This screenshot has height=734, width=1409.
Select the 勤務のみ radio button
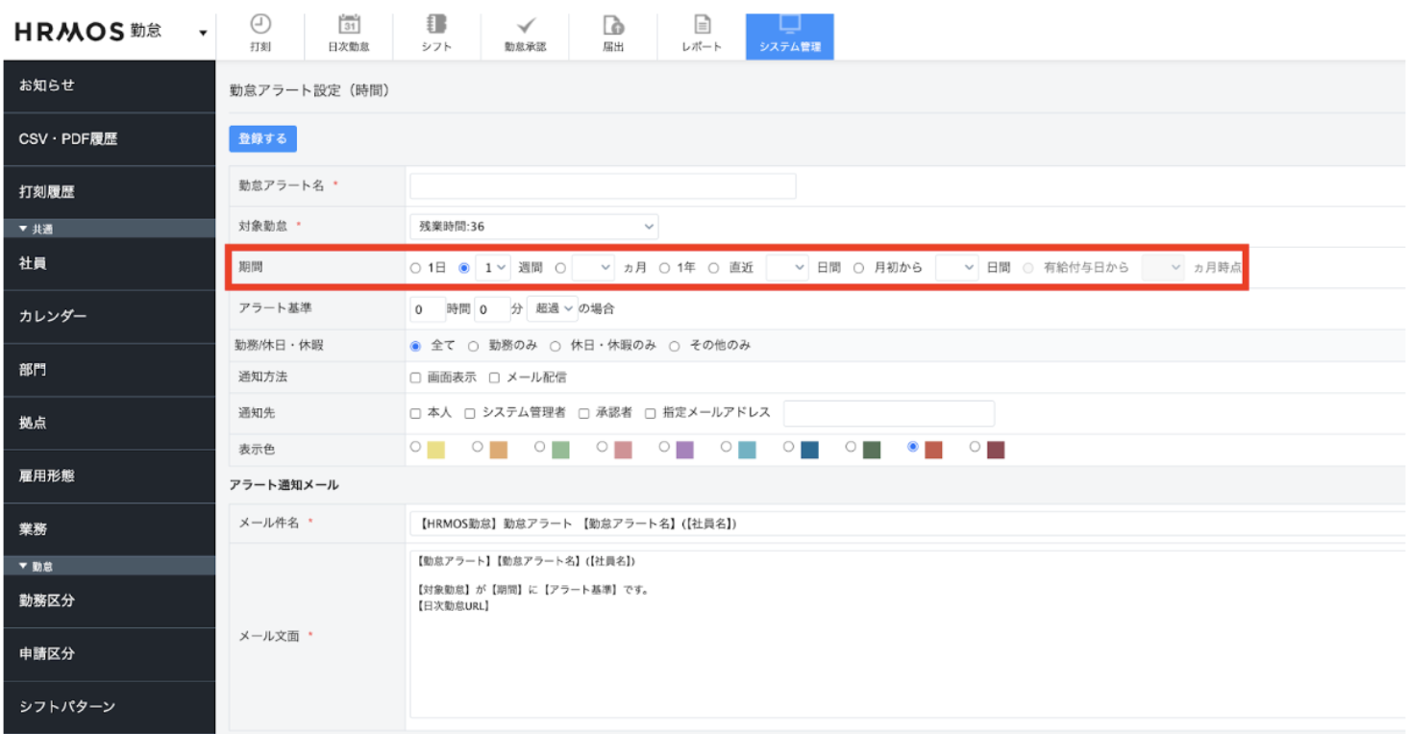[474, 346]
